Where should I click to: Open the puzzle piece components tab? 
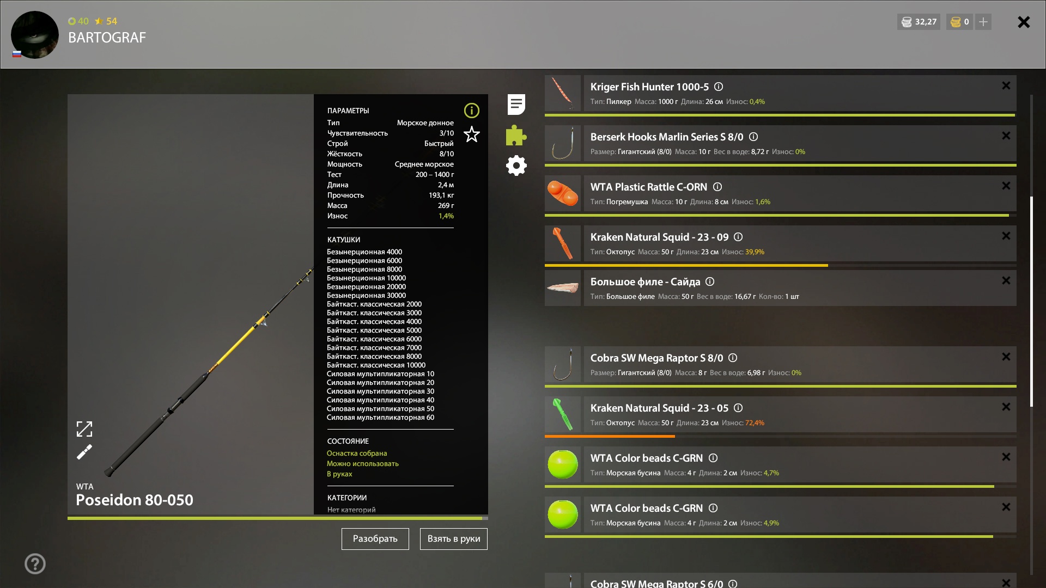tap(516, 135)
